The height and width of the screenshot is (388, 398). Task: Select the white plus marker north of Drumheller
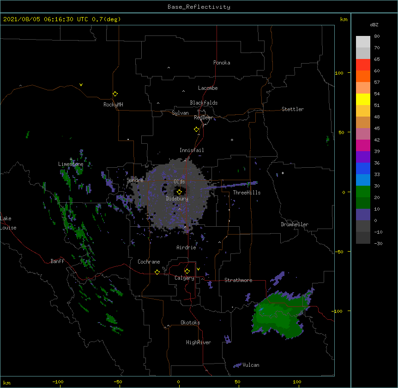tap(283, 173)
